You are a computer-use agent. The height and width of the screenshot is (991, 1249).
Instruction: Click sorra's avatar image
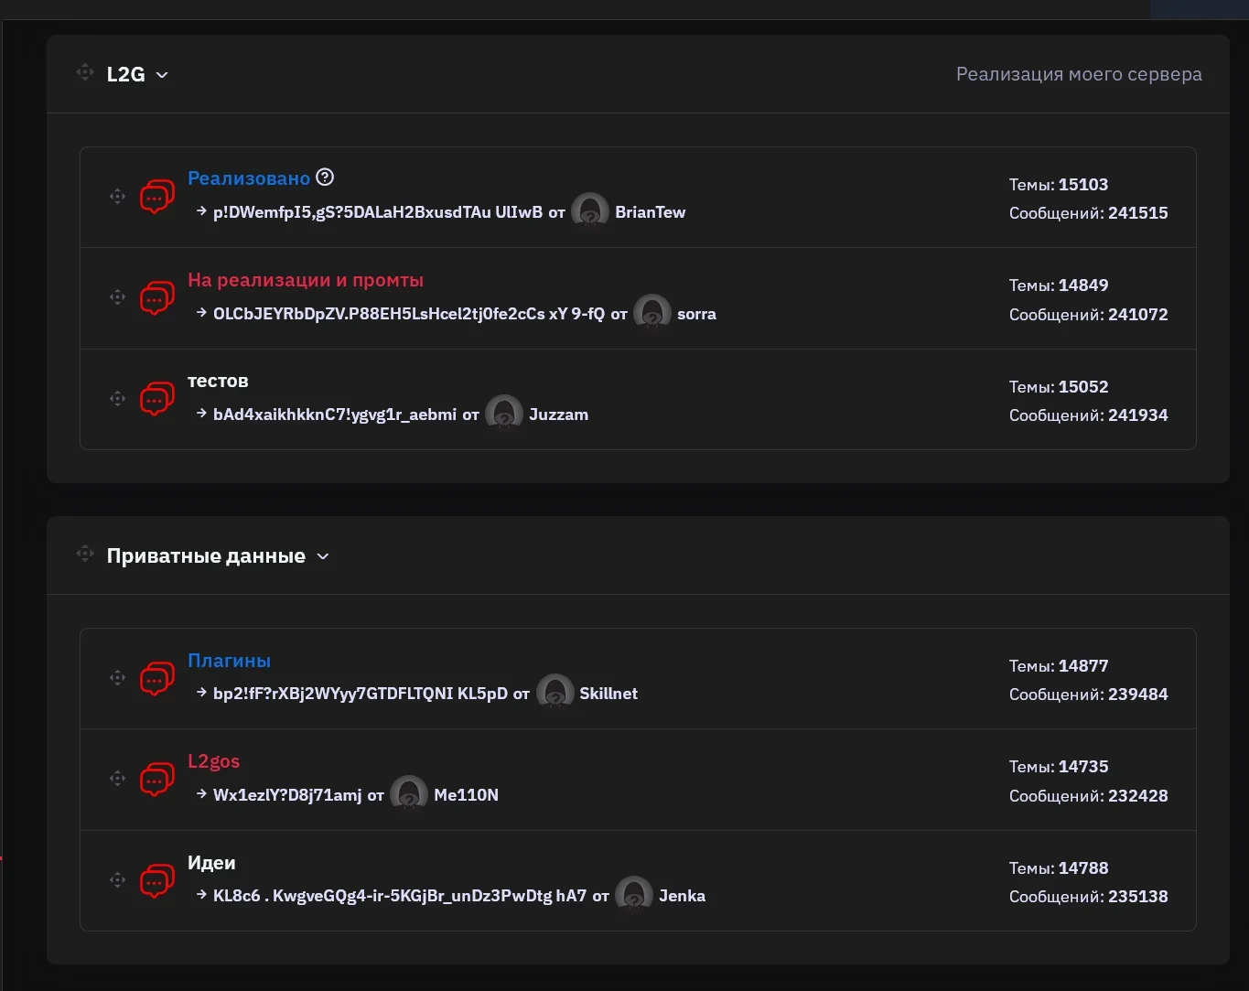click(652, 313)
